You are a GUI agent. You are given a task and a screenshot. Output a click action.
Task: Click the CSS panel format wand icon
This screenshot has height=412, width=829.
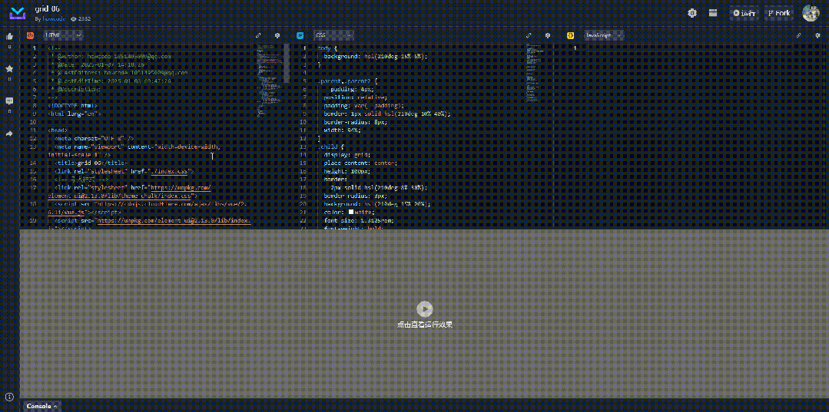pos(529,35)
